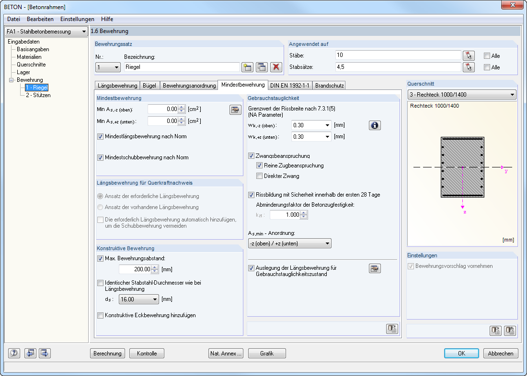The width and height of the screenshot is (527, 376).
Task: Click Min As,+z (unten) spinner arrows
Action: click(x=182, y=121)
